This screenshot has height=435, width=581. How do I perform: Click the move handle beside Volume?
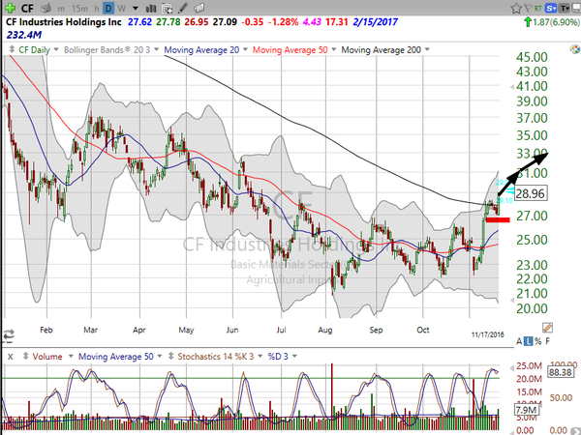[x=25, y=356]
